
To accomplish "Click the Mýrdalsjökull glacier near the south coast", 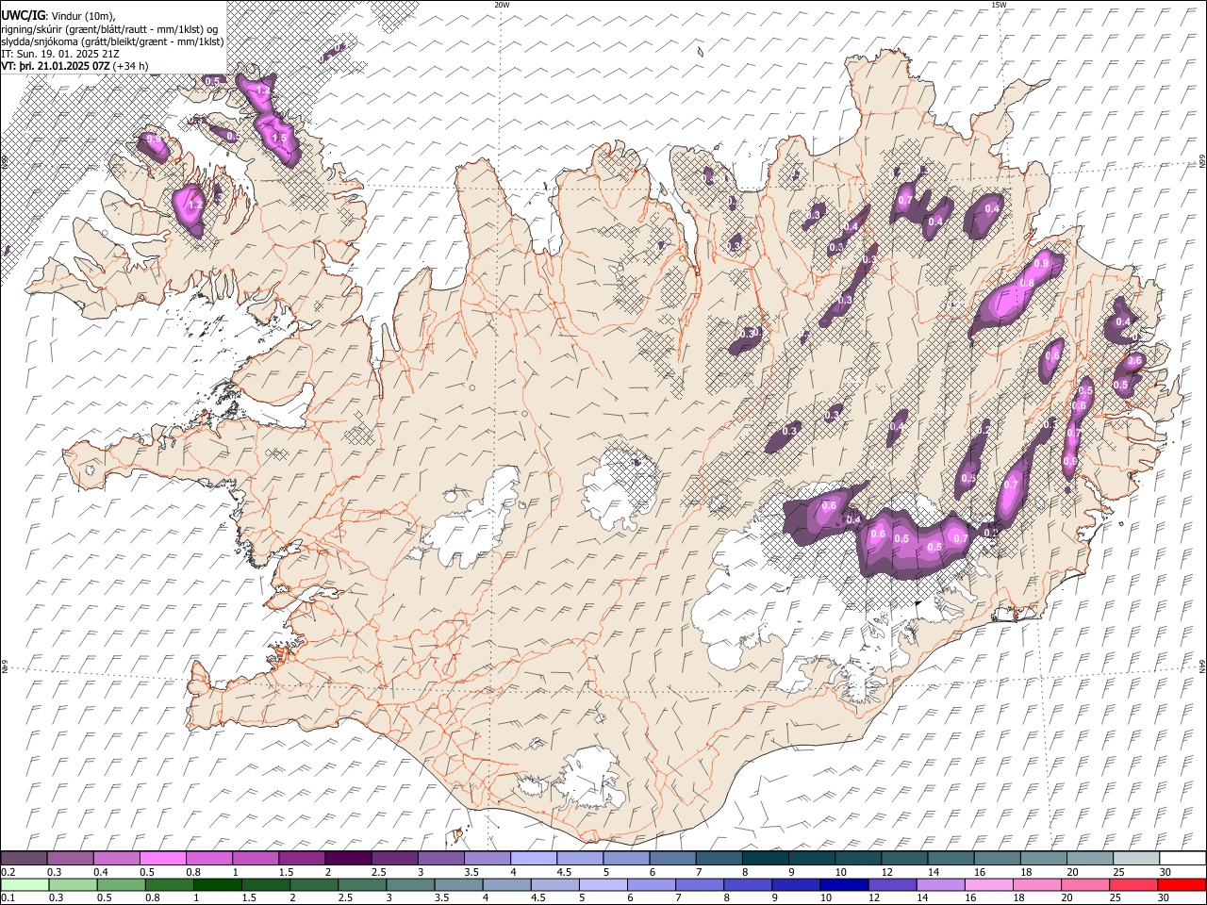I will [x=589, y=778].
